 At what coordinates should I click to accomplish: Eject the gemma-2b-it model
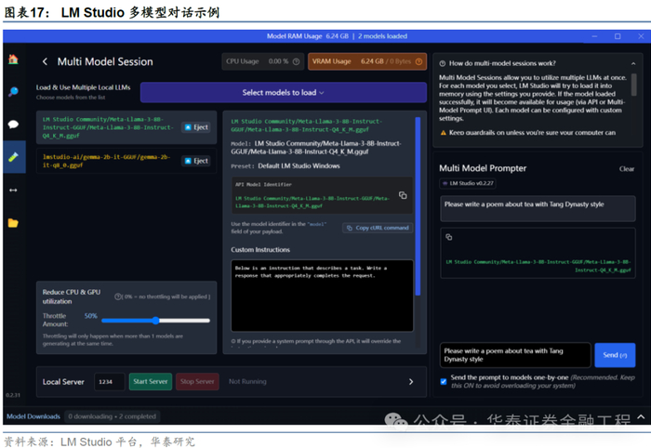196,161
